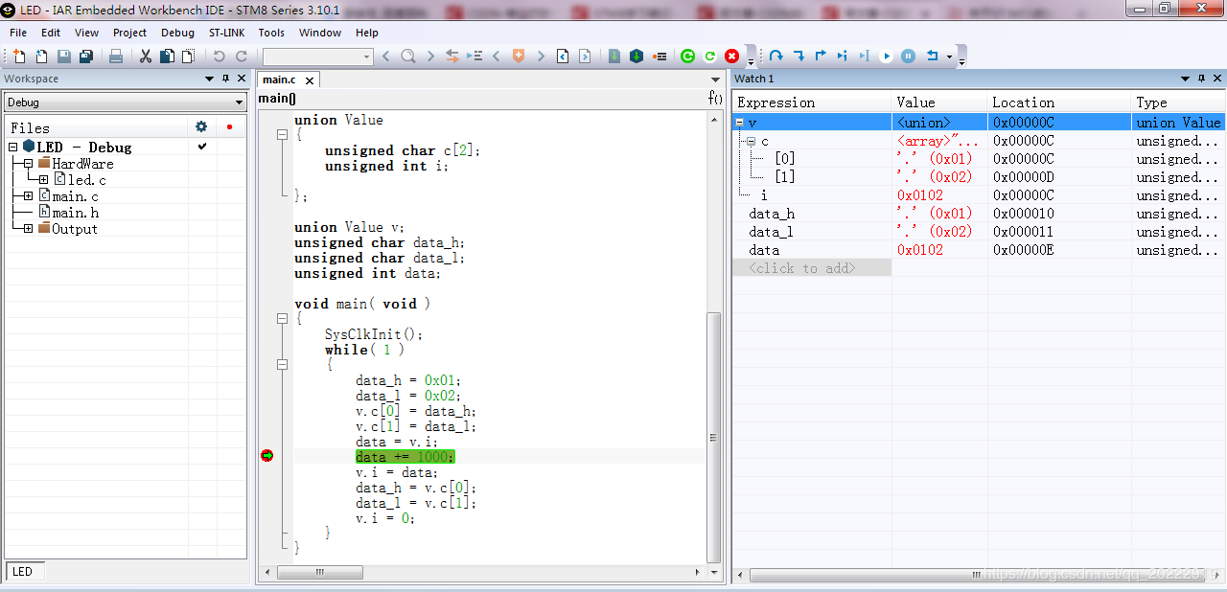Image resolution: width=1227 pixels, height=592 pixels.
Task: Click the Step Over debug icon
Action: 776,57
